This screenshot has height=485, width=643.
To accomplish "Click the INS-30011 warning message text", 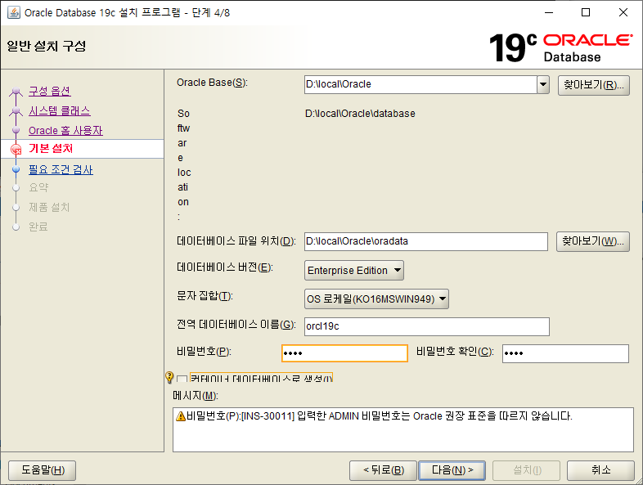I will point(379,416).
